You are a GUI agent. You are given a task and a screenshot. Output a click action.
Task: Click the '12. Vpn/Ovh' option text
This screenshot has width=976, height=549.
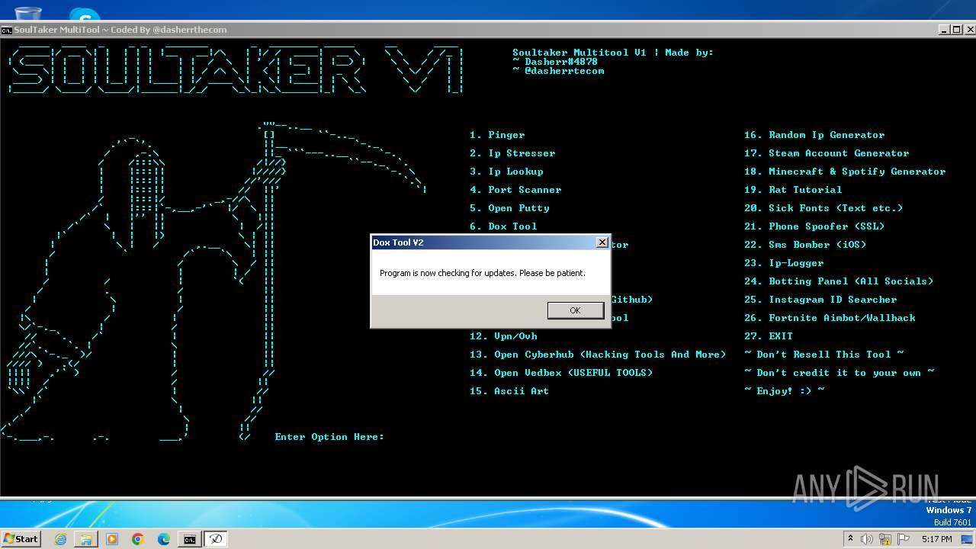503,336
